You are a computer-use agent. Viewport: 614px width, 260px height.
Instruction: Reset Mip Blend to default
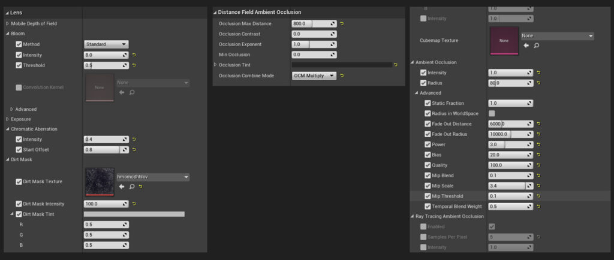coord(539,176)
